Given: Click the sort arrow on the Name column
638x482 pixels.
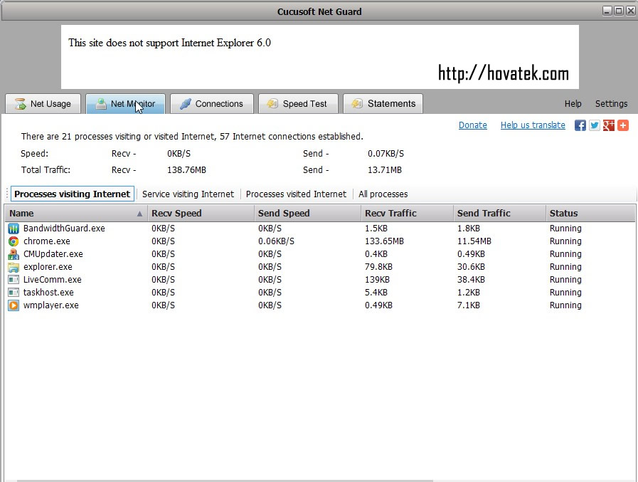Looking at the screenshot, I should coord(139,213).
